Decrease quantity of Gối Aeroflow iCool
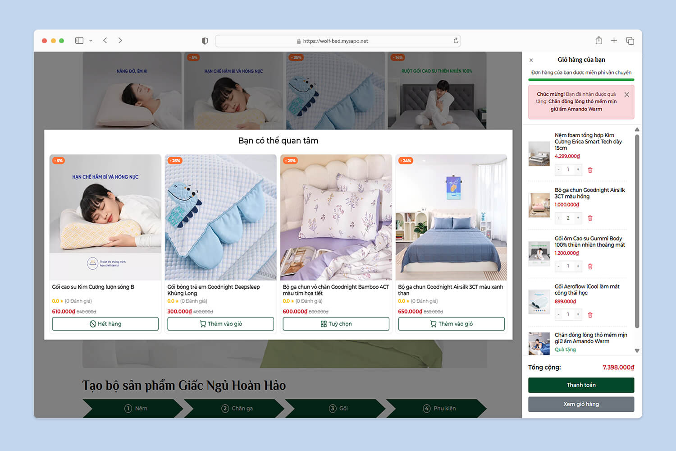This screenshot has height=451, width=676. coord(558,314)
